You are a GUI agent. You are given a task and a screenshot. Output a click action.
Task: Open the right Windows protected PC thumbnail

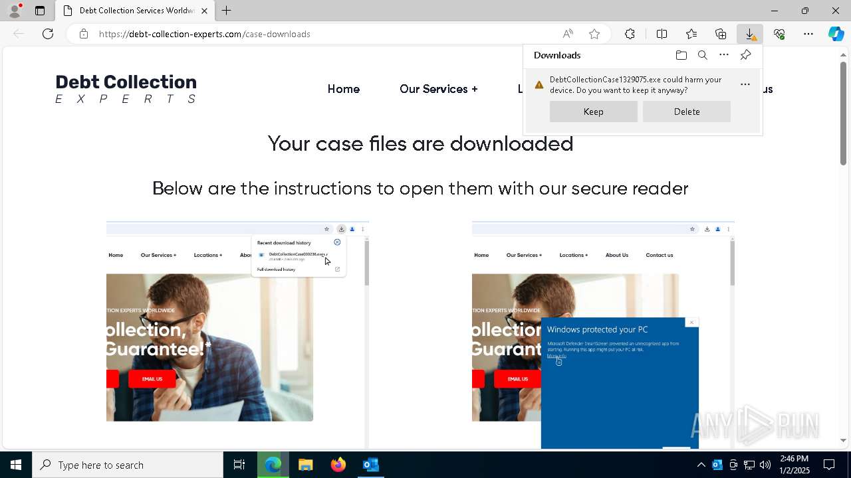click(x=603, y=335)
